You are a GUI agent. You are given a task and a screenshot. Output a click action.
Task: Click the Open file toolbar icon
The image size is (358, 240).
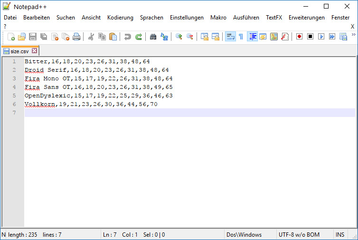22,37
